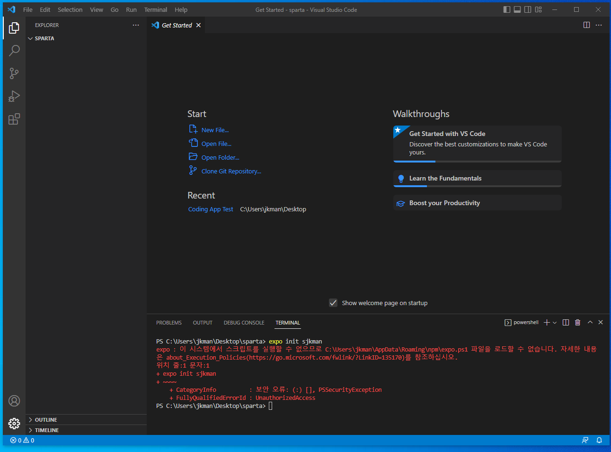The height and width of the screenshot is (452, 611).
Task: Toggle primary side bar layout icon
Action: (507, 9)
